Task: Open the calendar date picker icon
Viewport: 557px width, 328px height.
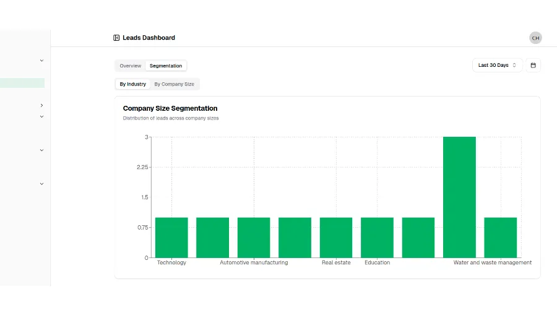Action: (533, 66)
